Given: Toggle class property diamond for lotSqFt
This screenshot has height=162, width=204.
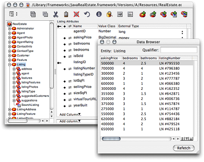Looking at the screenshot, I should tap(65, 82).
